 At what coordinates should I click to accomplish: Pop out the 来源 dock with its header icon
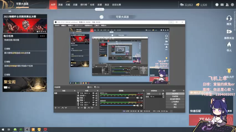point(98,91)
